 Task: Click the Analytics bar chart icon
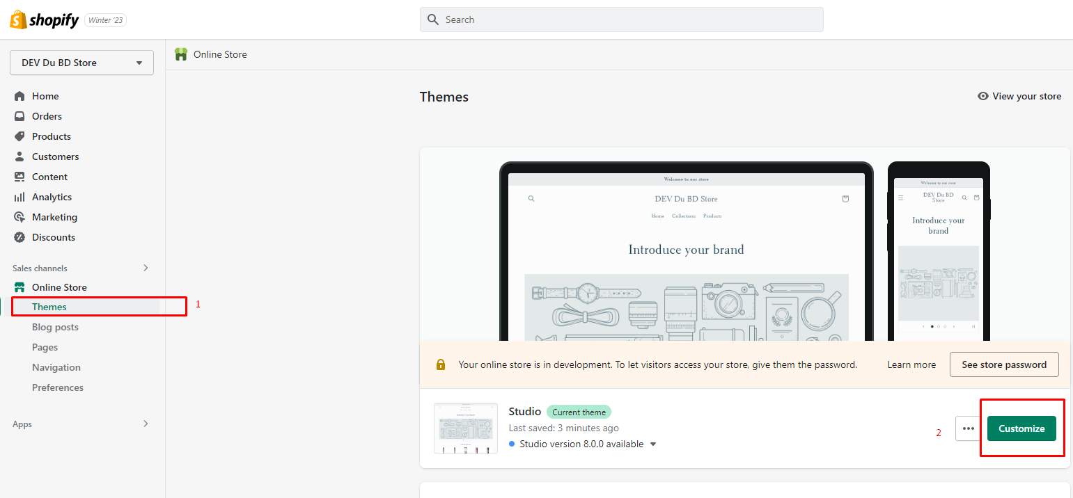(19, 197)
